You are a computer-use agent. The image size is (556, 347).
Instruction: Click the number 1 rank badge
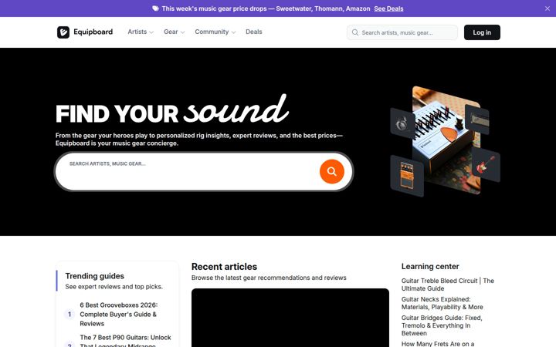pos(69,314)
